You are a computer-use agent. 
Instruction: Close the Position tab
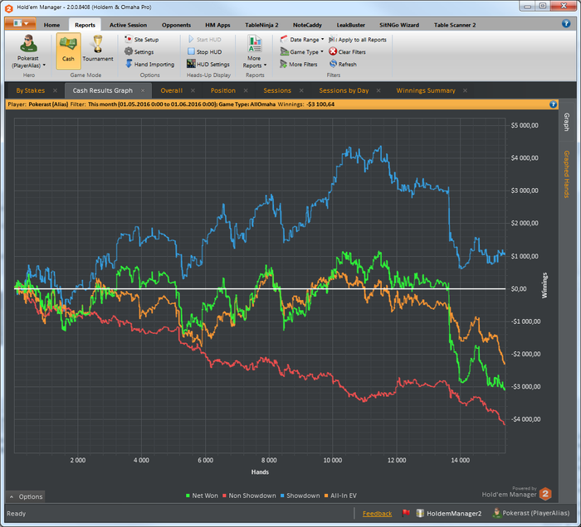(246, 90)
